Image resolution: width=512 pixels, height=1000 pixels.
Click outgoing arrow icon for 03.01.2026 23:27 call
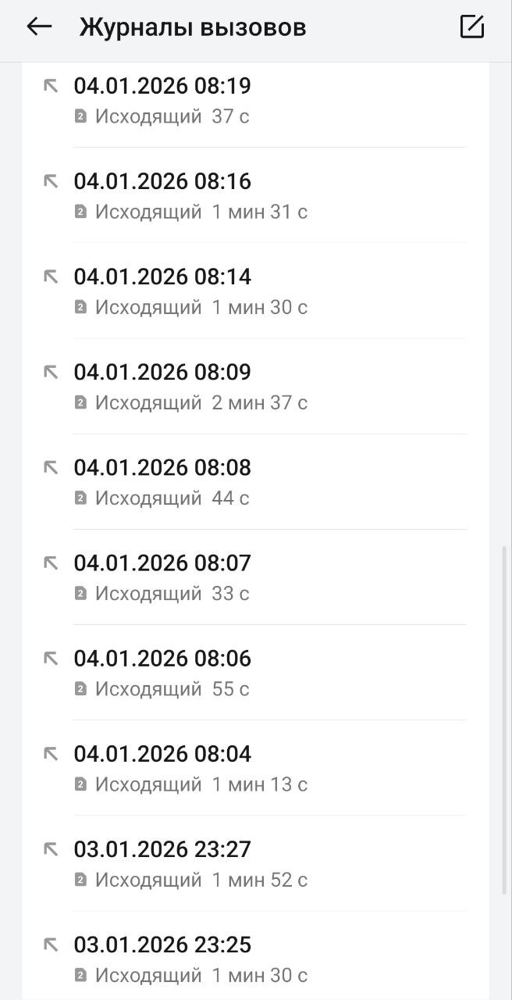(x=51, y=848)
